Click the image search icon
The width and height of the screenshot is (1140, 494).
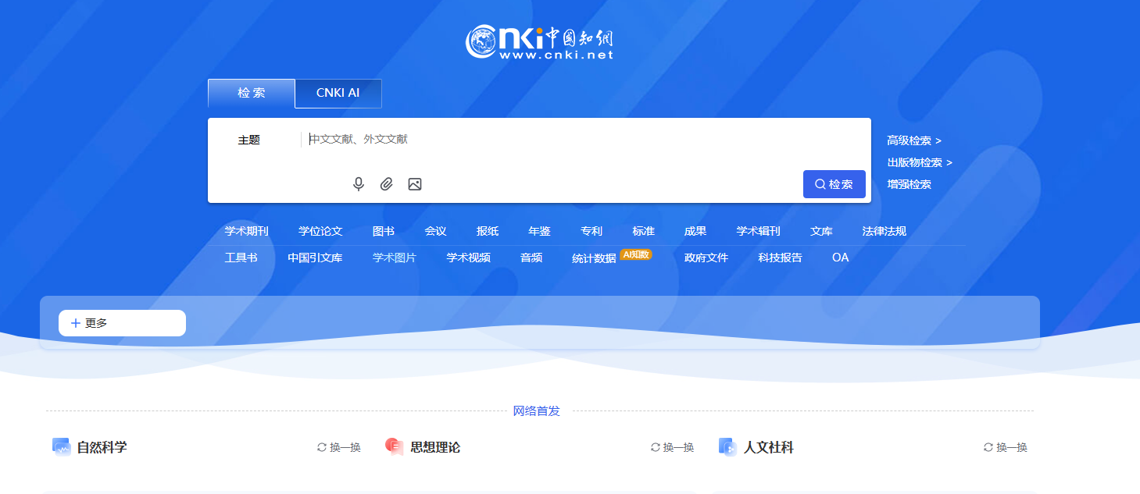coord(415,184)
